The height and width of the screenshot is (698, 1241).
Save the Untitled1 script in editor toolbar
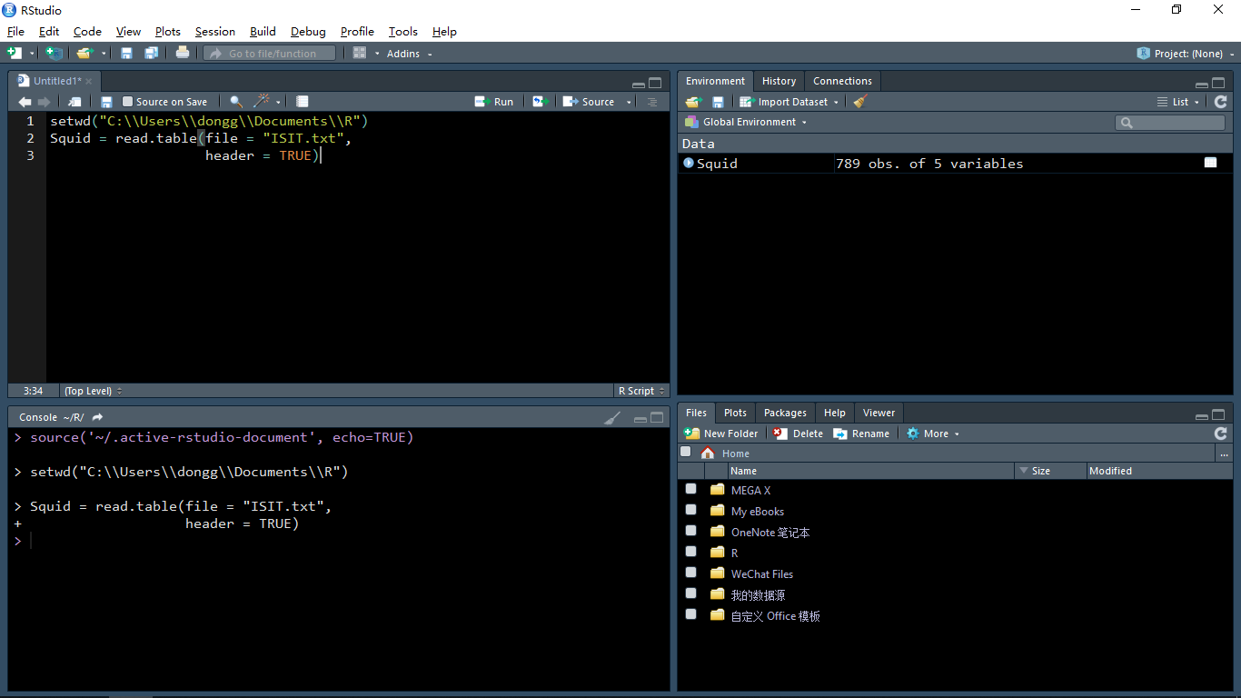[106, 102]
